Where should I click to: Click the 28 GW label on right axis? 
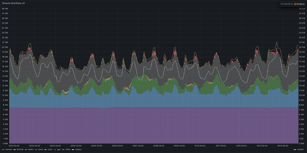302,9
